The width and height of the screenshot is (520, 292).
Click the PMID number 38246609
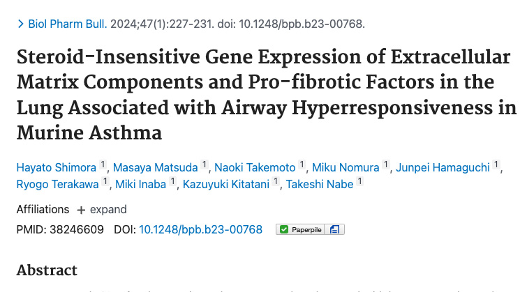point(76,229)
